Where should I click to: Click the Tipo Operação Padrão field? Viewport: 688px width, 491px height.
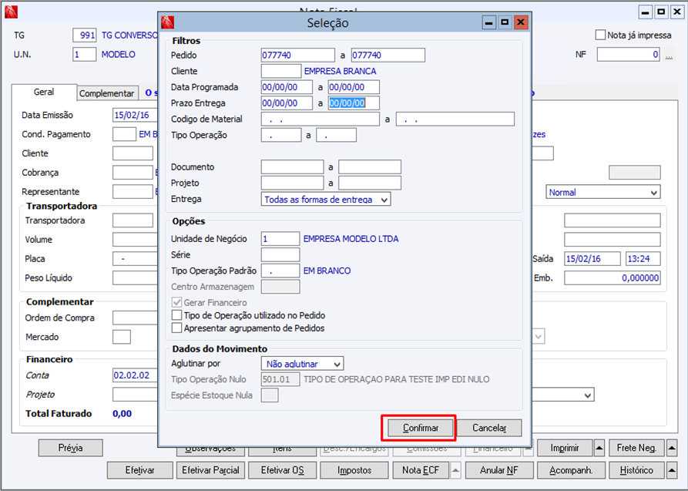[x=280, y=271]
